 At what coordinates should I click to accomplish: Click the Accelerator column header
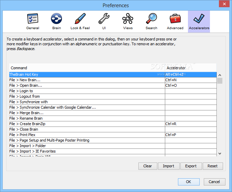[x=191, y=68]
